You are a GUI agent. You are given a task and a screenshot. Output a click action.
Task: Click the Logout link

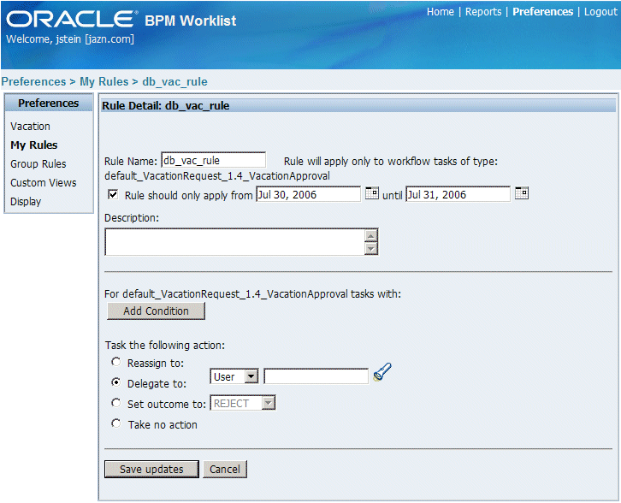point(600,12)
